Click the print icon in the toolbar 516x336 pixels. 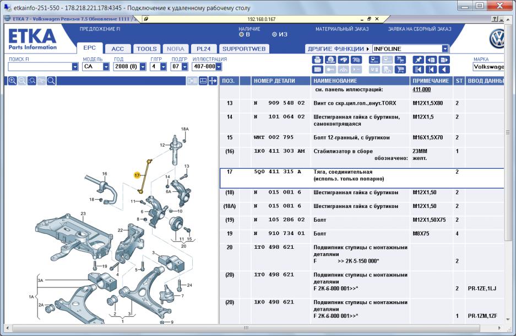317,60
